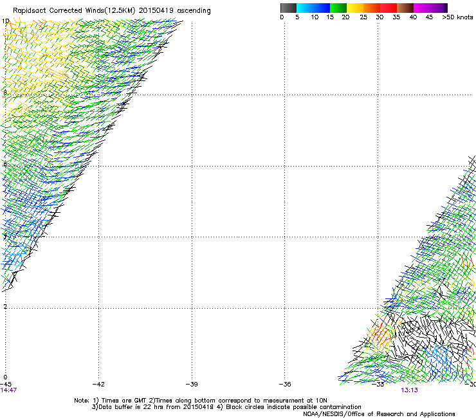Click the legend tick label '25'
476x418 pixels.
pyautogui.click(x=363, y=17)
